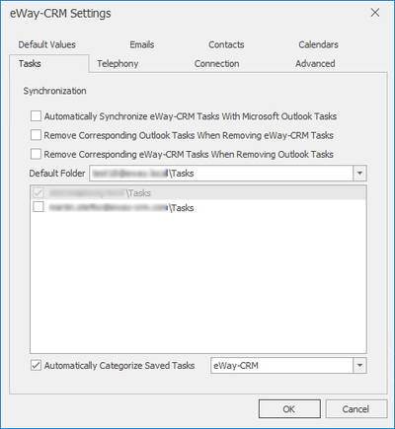The width and height of the screenshot is (395, 429).
Task: Expand the Default Folder dropdown arrow
Action: (x=359, y=173)
